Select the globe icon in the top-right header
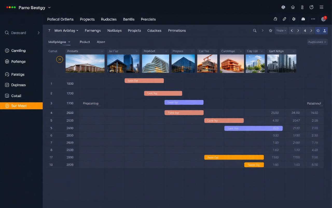Image resolution: width=332 pixels, height=208 pixels. coord(283,7)
